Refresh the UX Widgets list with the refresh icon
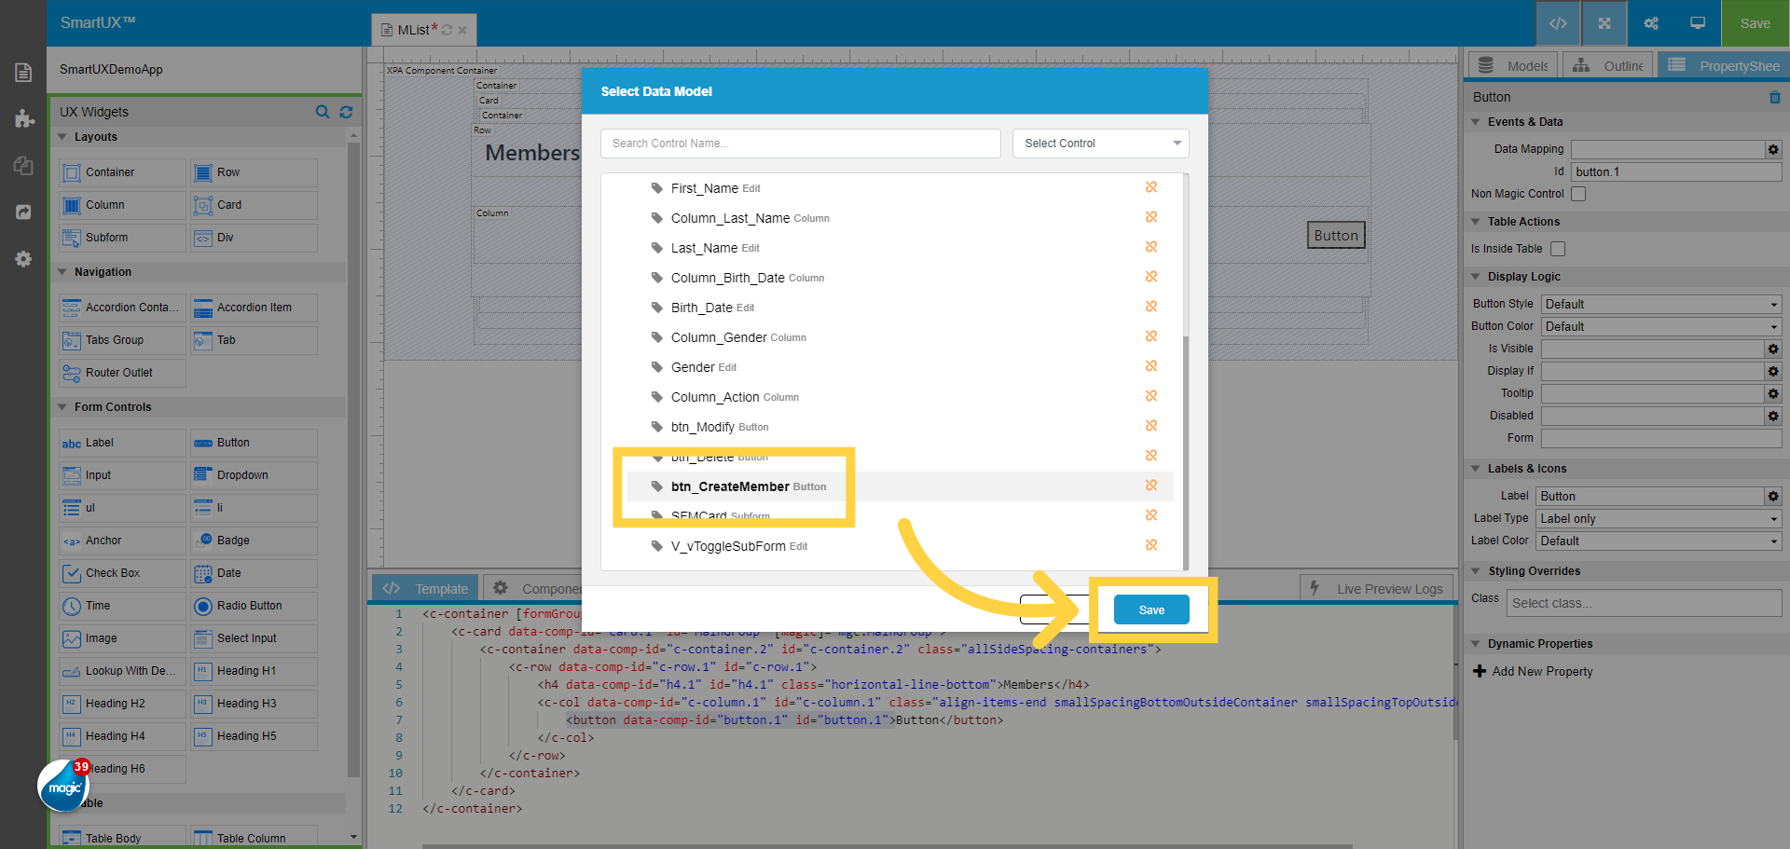The height and width of the screenshot is (849, 1790). 346,112
